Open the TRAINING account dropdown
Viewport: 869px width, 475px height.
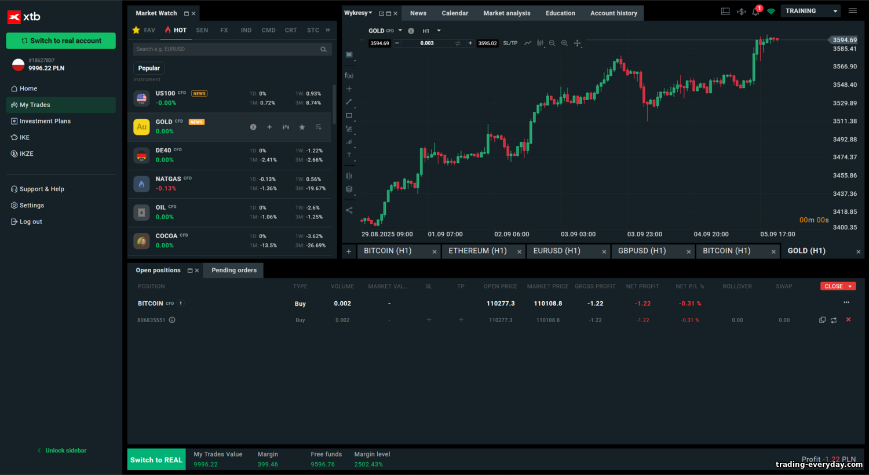pyautogui.click(x=811, y=11)
